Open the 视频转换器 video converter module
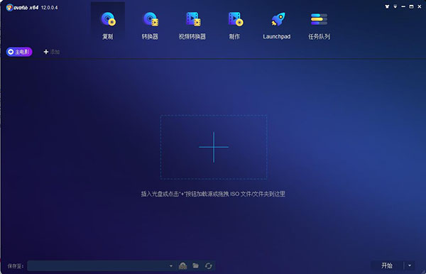 click(192, 26)
